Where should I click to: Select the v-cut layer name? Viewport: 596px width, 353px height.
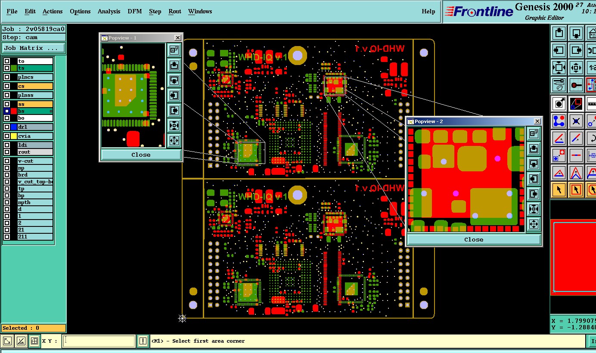pyautogui.click(x=35, y=161)
